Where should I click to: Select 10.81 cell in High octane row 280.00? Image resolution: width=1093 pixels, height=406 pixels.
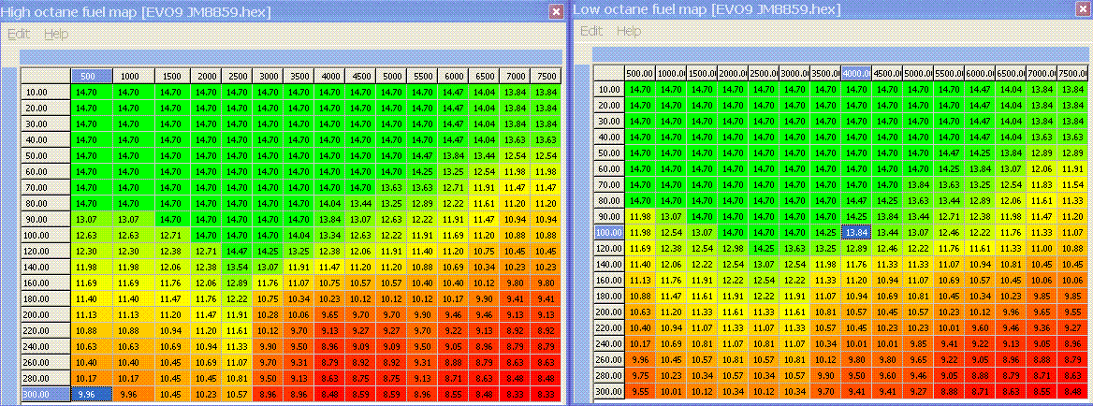(237, 378)
